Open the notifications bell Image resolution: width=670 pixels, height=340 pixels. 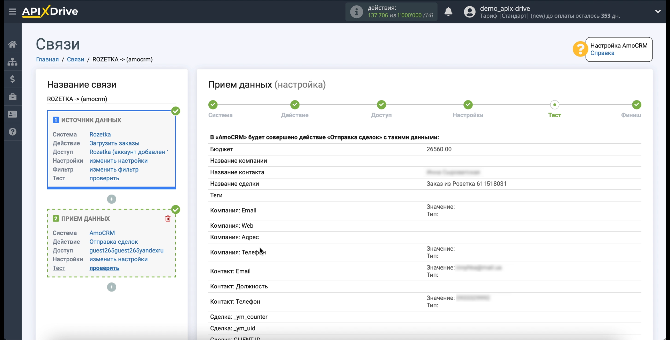coord(448,12)
